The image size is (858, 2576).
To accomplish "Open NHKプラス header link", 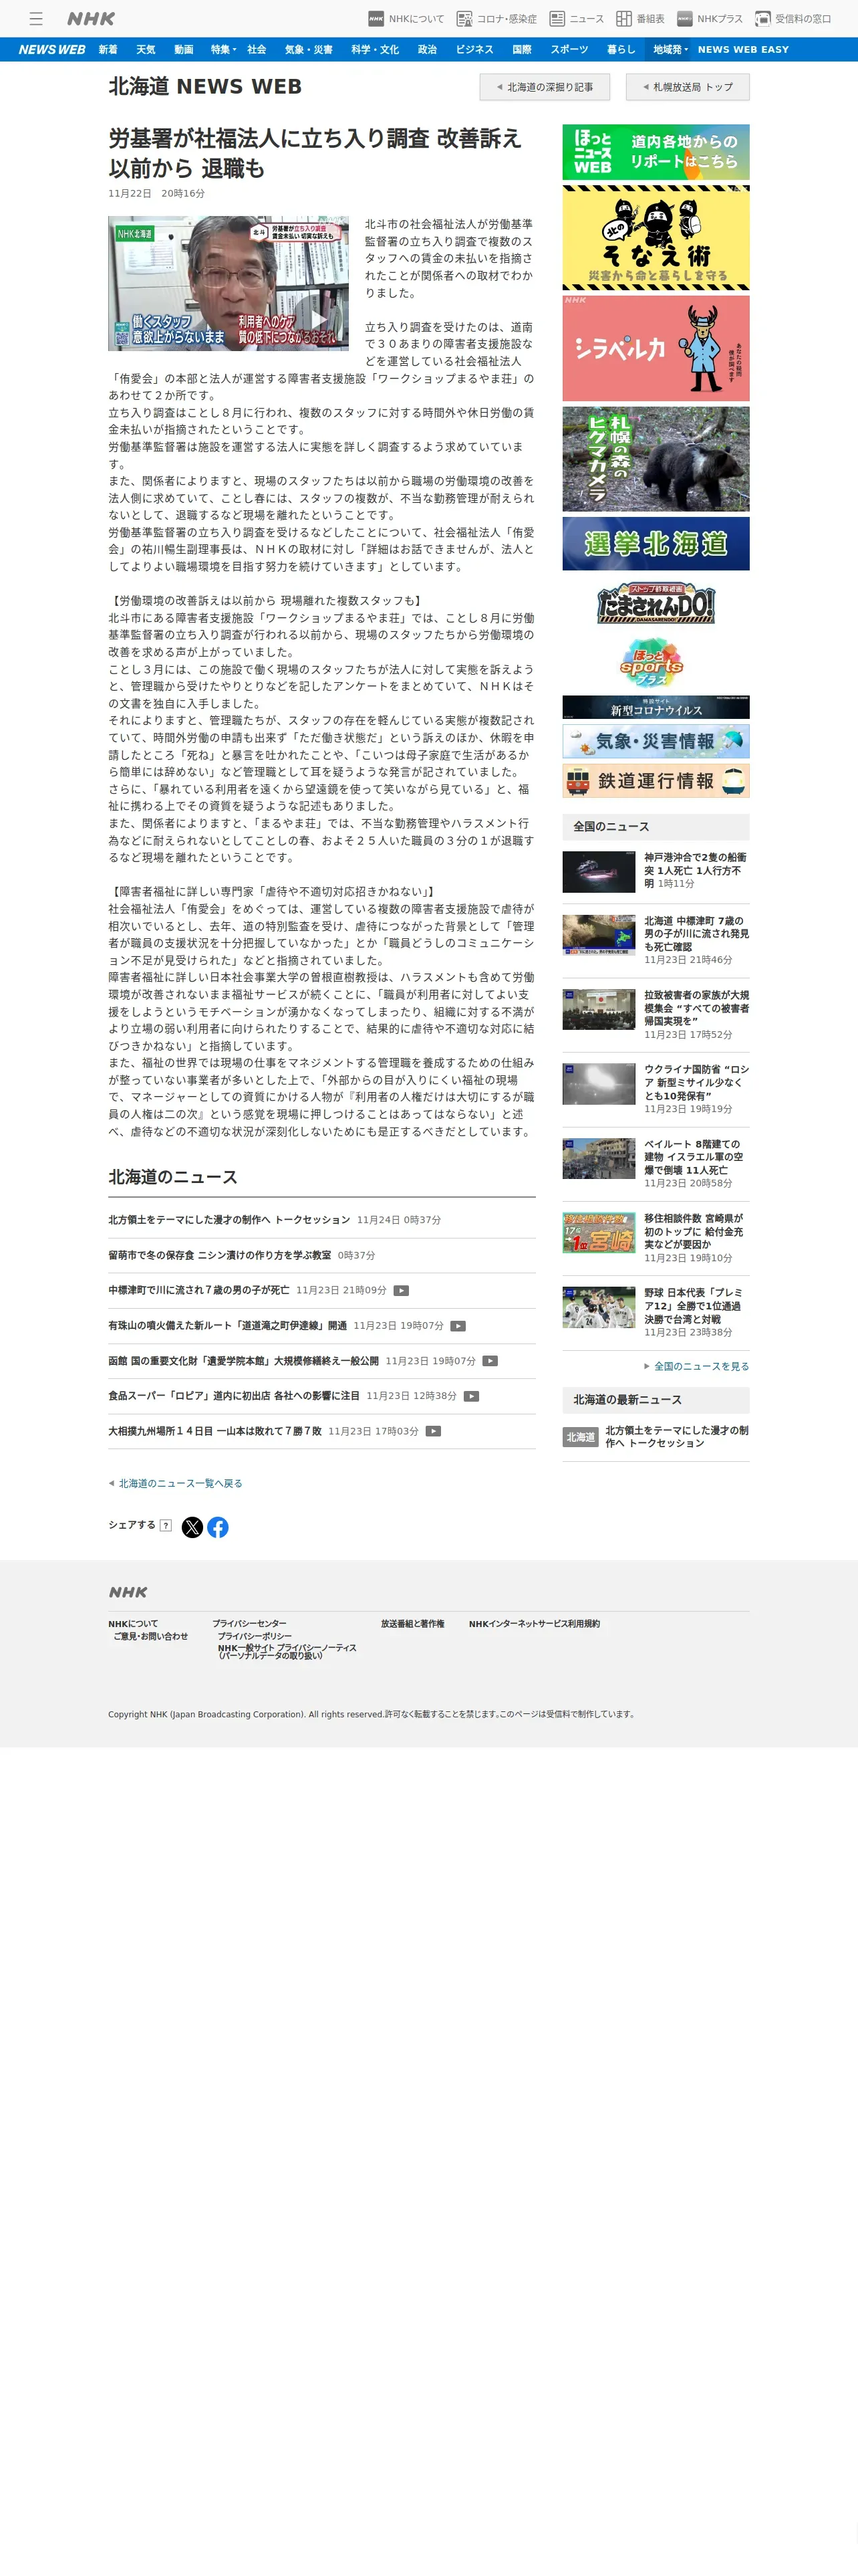I will coord(709,18).
